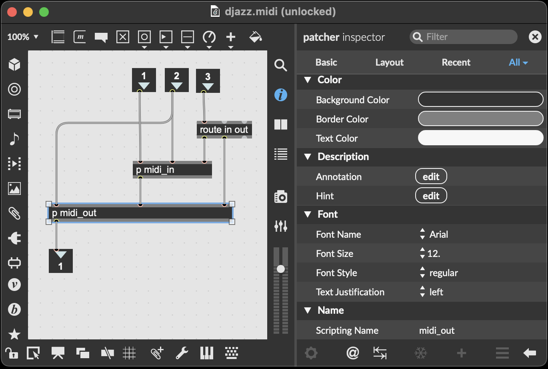
Task: Click the Annotation edit button
Action: click(x=431, y=176)
